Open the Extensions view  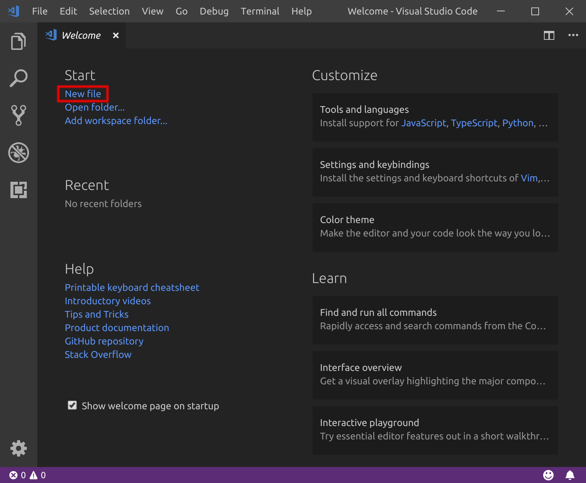pos(18,190)
